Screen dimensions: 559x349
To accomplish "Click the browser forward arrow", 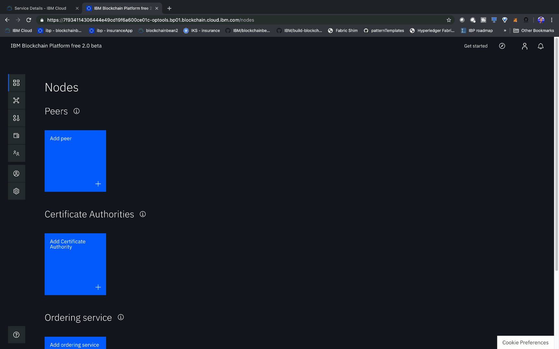I will click(18, 20).
